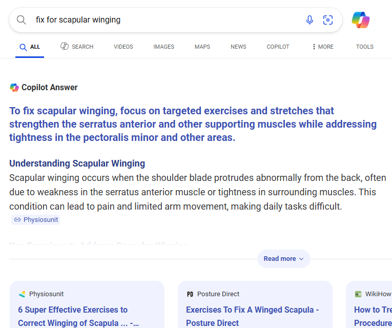
Task: Click the Posture Direct PD favicon
Action: coord(190,294)
